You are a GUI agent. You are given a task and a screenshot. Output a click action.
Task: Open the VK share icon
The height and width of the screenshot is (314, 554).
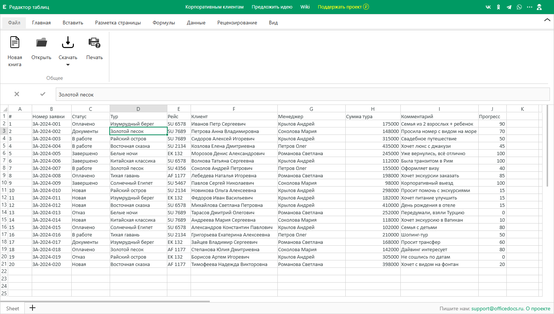488,7
